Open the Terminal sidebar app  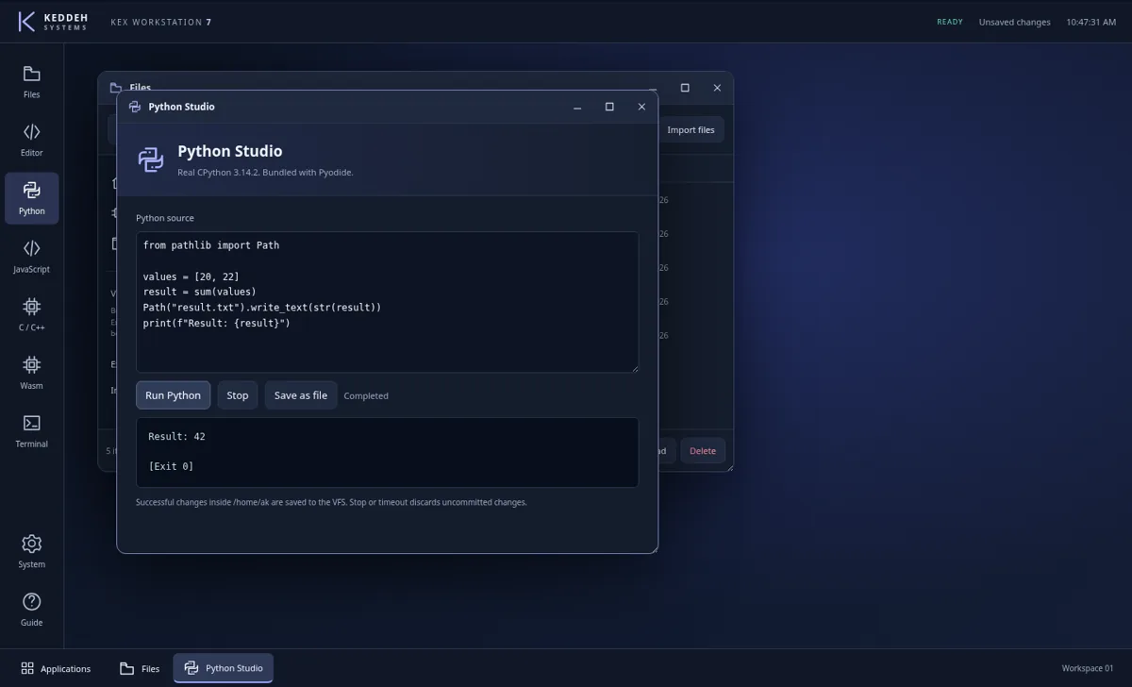(x=31, y=431)
